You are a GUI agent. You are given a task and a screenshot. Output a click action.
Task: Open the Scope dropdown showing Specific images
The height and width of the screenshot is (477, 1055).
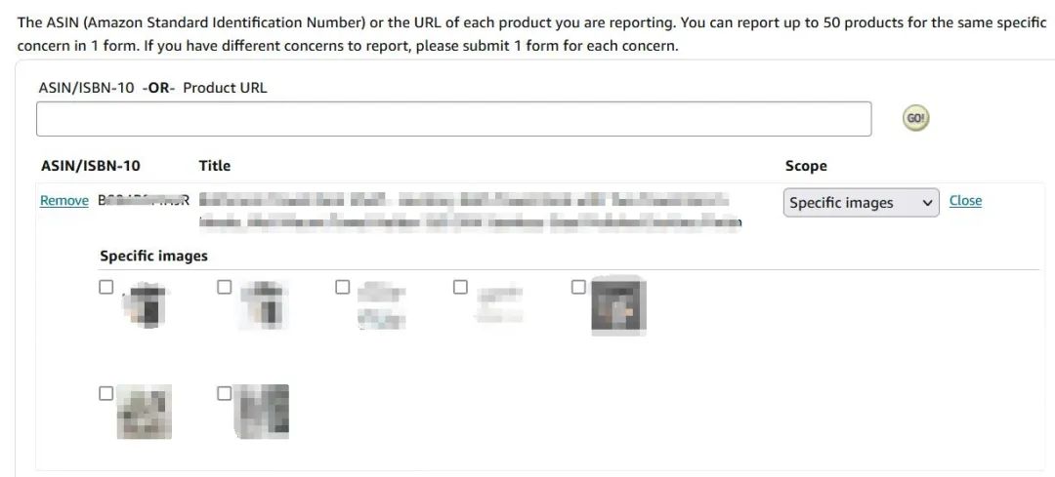[861, 203]
